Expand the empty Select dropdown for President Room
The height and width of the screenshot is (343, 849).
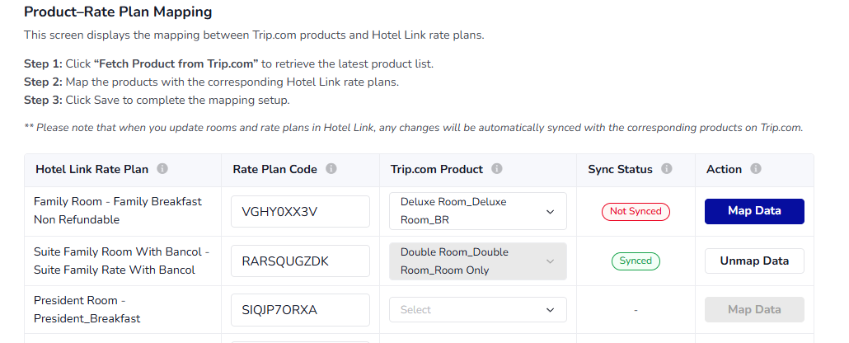coord(478,310)
